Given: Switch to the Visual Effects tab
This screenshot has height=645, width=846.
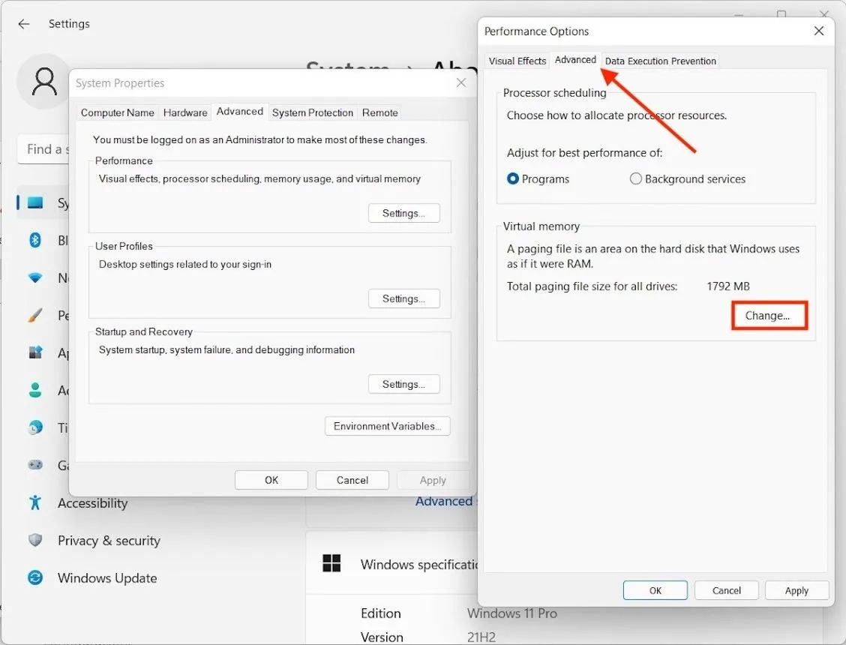Looking at the screenshot, I should pyautogui.click(x=517, y=61).
